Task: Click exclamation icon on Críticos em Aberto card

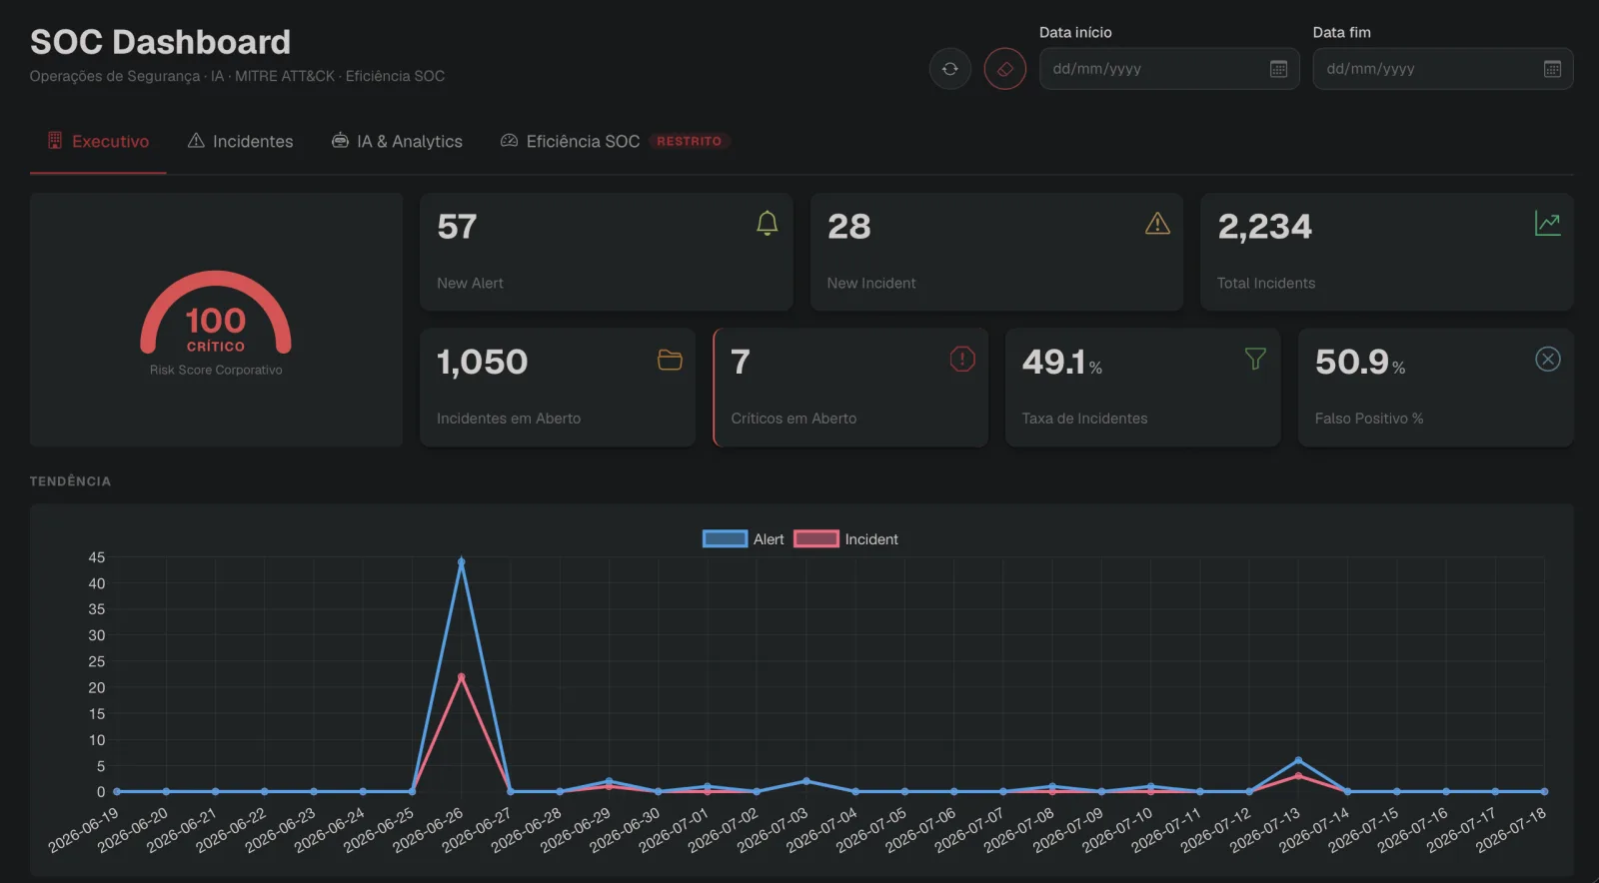Action: [x=962, y=359]
